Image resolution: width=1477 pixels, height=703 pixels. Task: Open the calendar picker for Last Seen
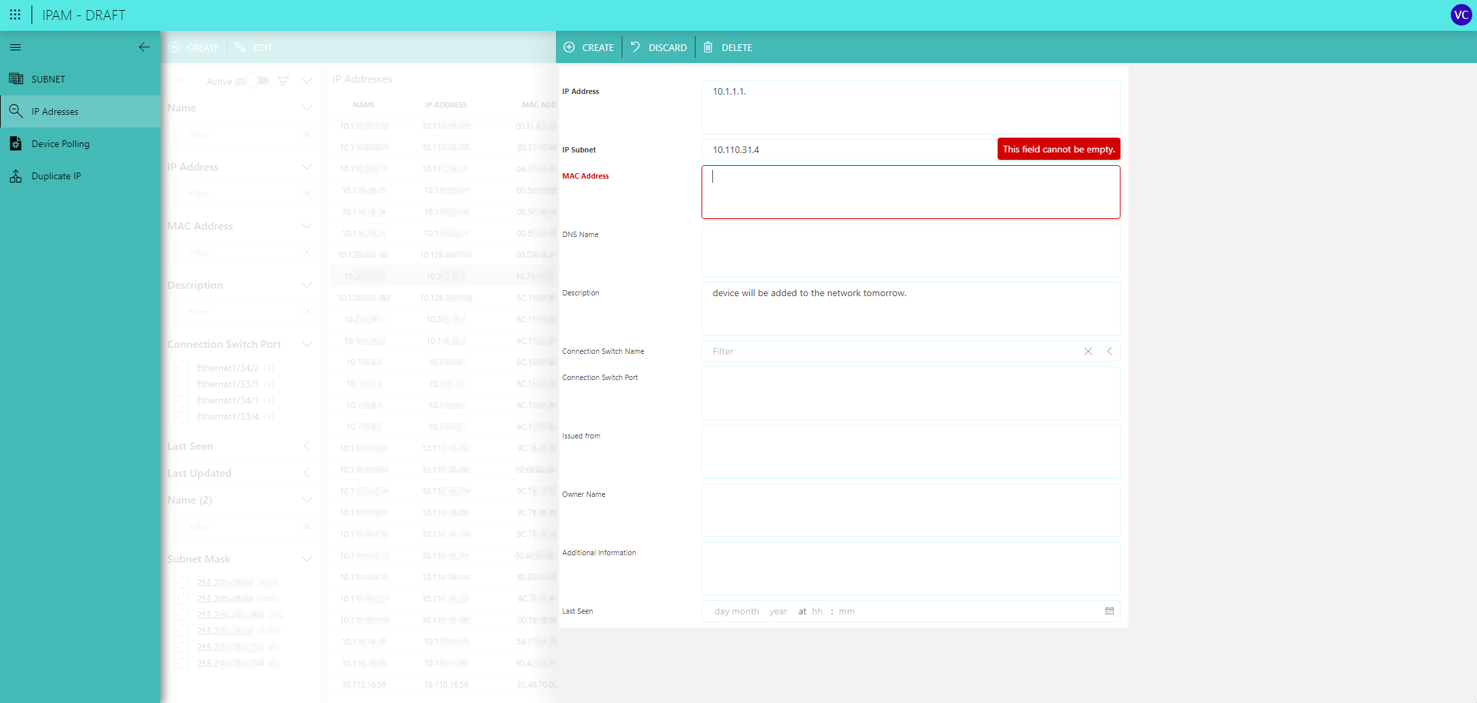(1109, 611)
